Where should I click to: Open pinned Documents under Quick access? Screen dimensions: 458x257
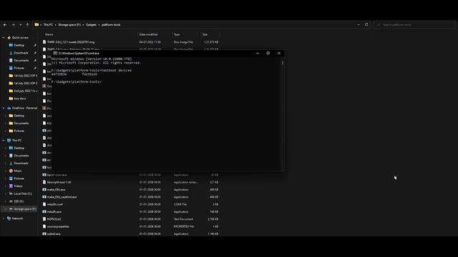[x=21, y=60]
